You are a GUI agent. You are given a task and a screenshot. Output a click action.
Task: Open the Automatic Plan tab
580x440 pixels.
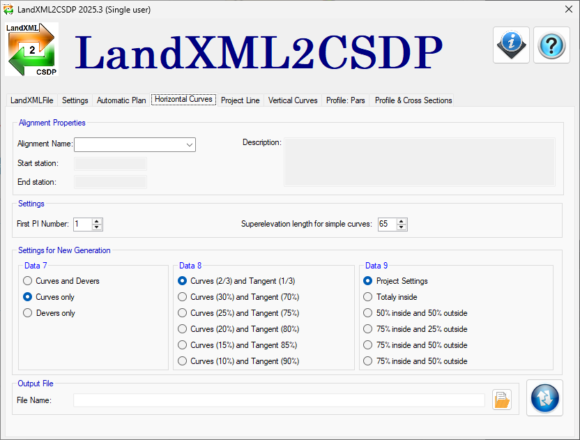[121, 100]
